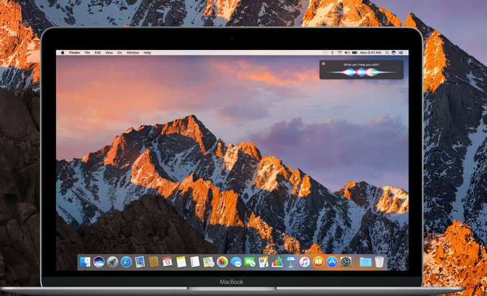This screenshot has width=487, height=296.
Task: Open the blue Downloads folder in Dock
Action: click(365, 262)
